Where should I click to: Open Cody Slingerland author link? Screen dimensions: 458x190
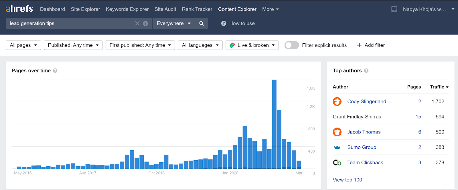[367, 101]
